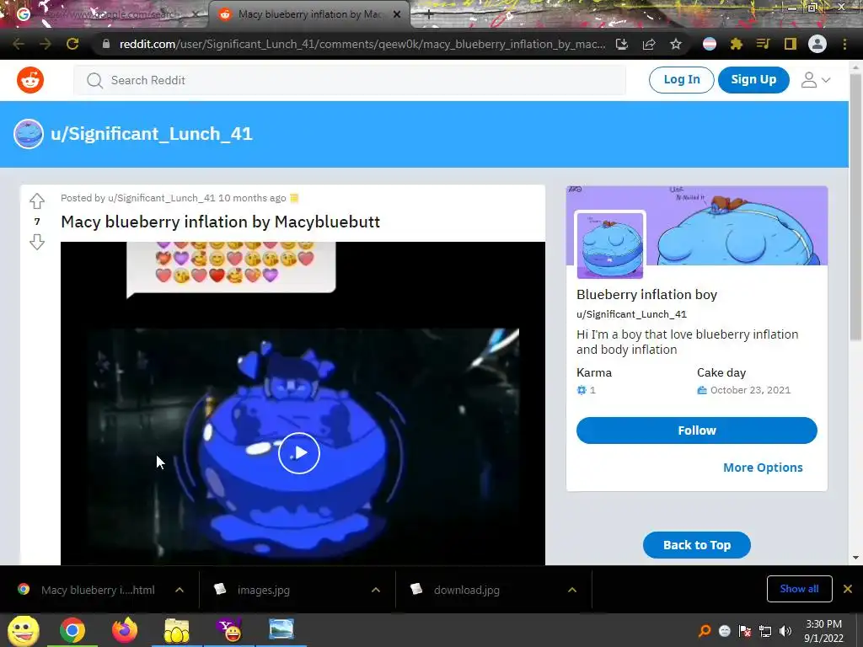The image size is (863, 647).
Task: Expand options for Macy blueberry html download
Action: [x=180, y=590]
